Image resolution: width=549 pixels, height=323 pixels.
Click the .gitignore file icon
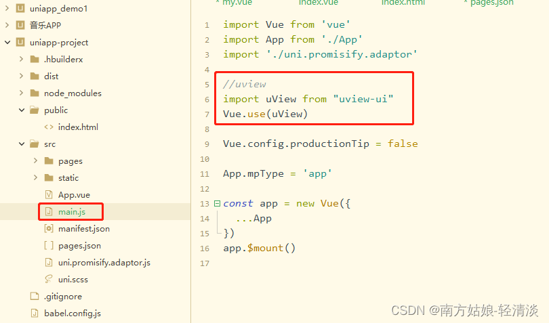pyautogui.click(x=35, y=296)
